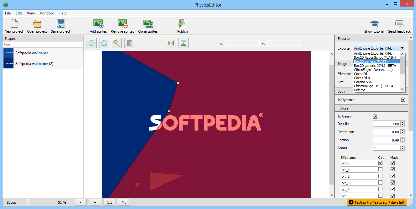Viewport: 416px width, 209px height.
Task: Pick Gideros in exporter list
Action: pos(376,90)
